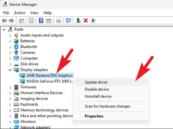Open the View menu

(x=34, y=13)
